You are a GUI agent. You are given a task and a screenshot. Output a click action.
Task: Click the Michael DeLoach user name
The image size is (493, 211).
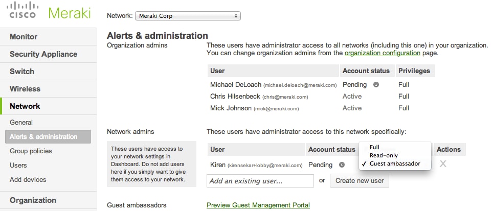[236, 84]
